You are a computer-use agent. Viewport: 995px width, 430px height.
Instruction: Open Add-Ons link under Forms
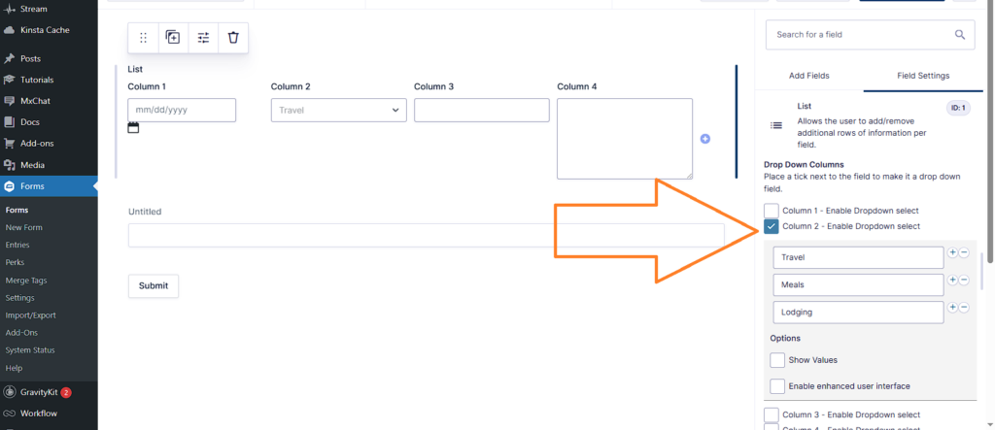pyautogui.click(x=21, y=332)
